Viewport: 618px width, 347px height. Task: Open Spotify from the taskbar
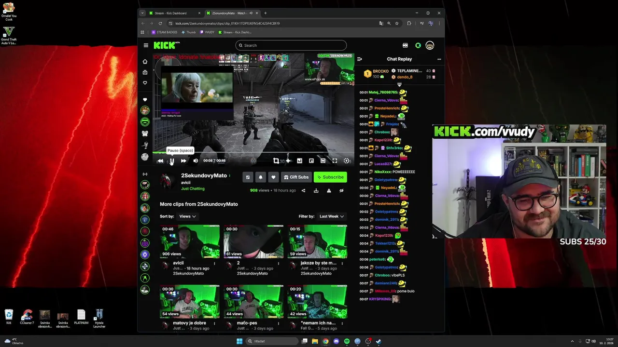(347, 341)
